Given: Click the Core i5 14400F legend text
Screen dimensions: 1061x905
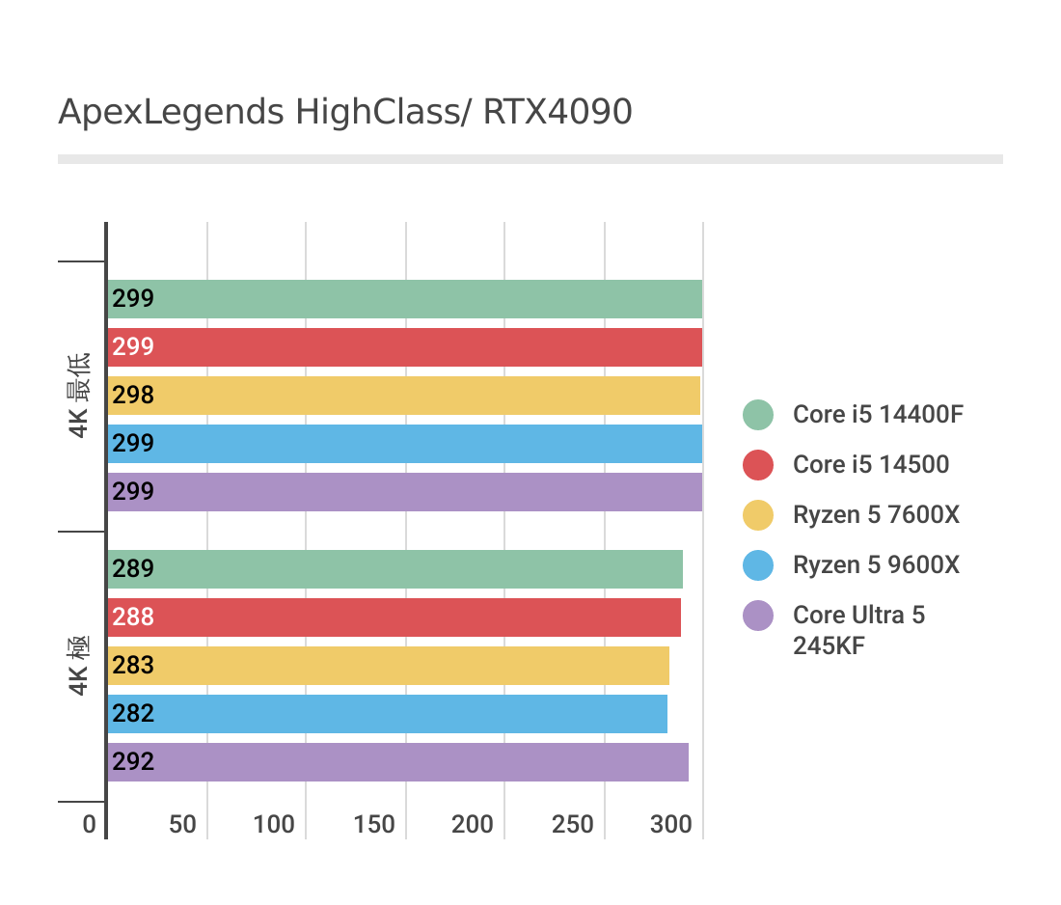Looking at the screenshot, I should coord(878,415).
